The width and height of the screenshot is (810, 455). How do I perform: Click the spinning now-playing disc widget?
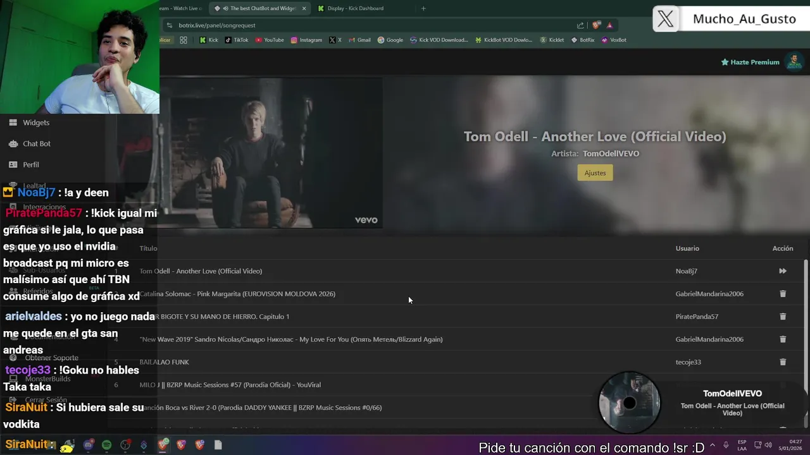click(629, 403)
